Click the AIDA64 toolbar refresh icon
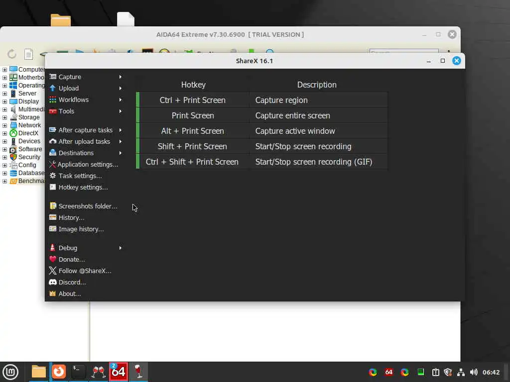Viewport: 510px width, 382px height. point(12,54)
